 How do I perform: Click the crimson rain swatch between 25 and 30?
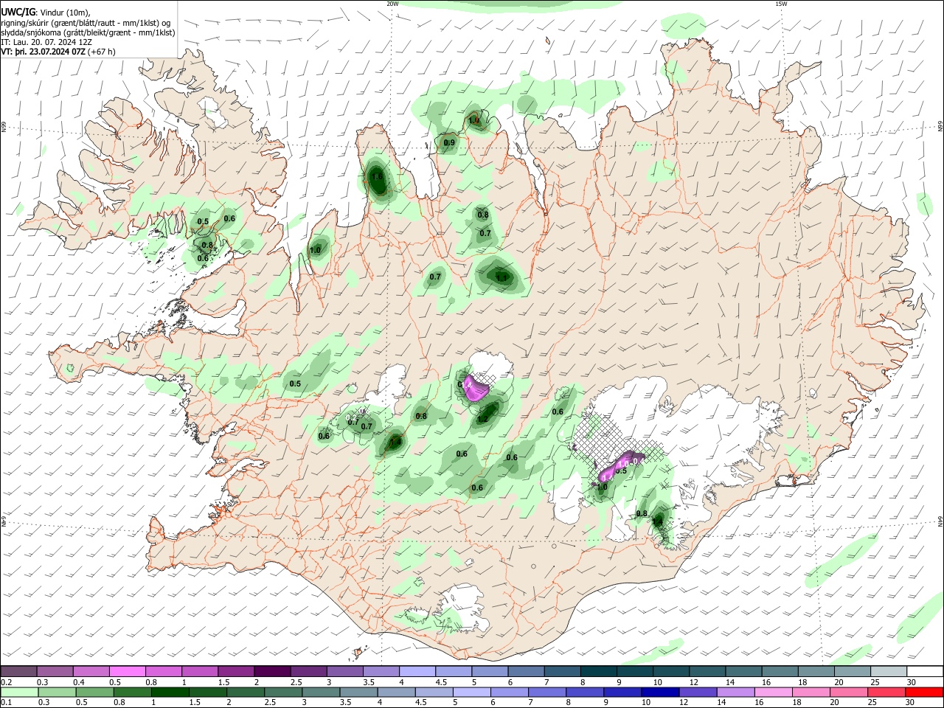(886, 692)
